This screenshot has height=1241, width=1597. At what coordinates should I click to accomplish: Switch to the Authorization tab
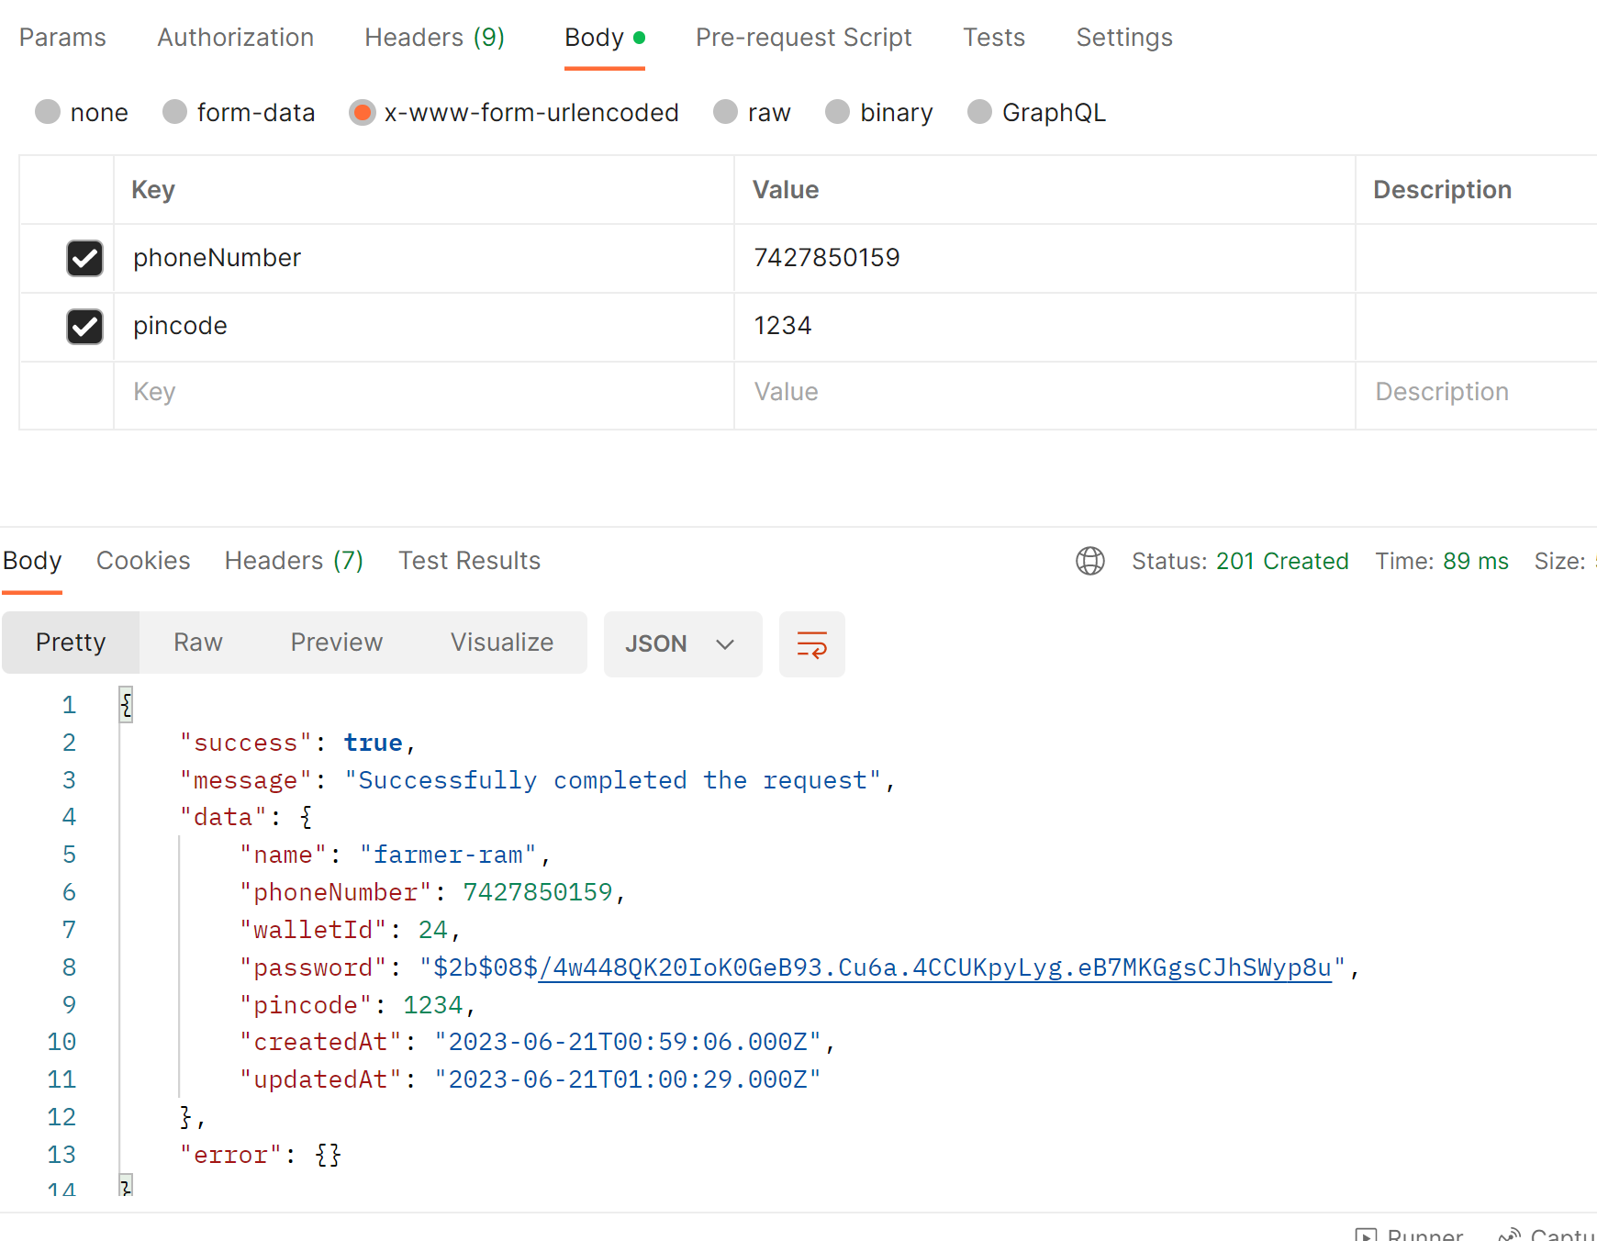tap(236, 38)
